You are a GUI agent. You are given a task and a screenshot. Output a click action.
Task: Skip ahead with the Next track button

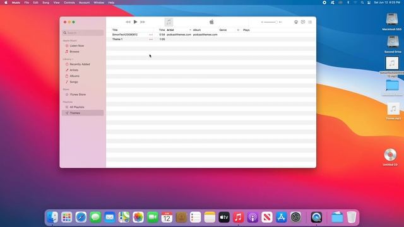(143, 22)
